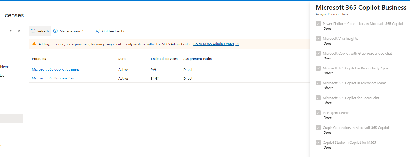Image resolution: width=410 pixels, height=157 pixels.
Task: Open Manage view gear icon
Action: [55, 31]
